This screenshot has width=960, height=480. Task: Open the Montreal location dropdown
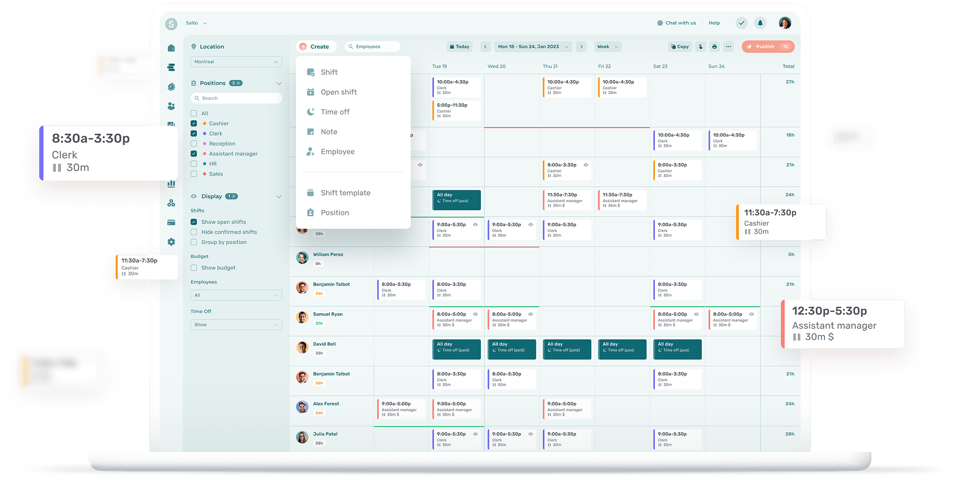click(235, 61)
